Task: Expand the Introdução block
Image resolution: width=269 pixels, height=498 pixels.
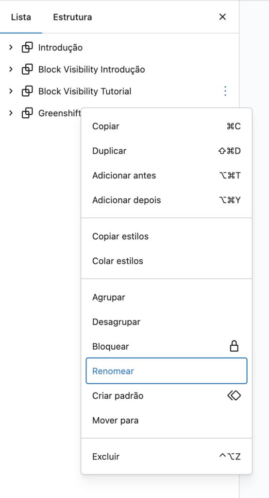Action: tap(11, 47)
